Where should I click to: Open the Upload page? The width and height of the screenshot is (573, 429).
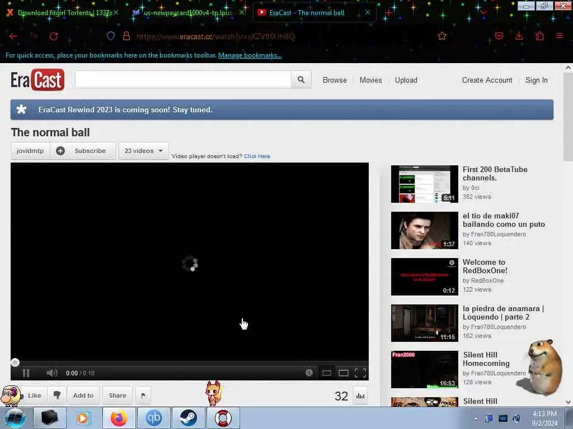pos(406,80)
